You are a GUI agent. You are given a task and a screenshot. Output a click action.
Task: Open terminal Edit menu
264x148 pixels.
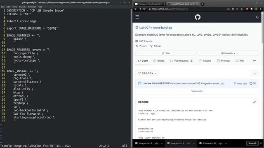(8, 7)
